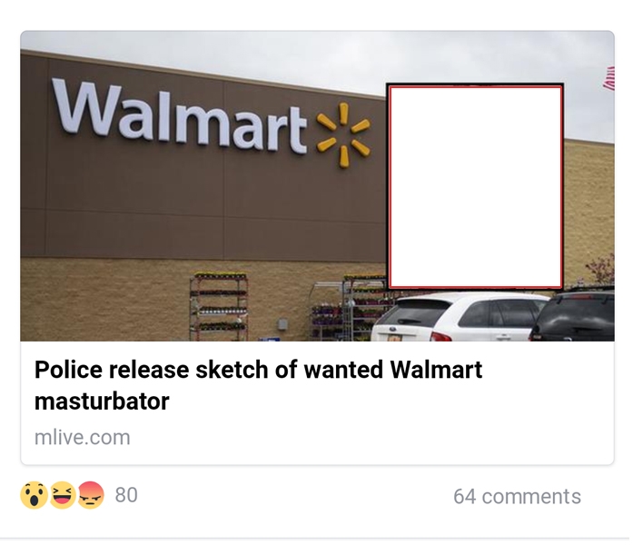Viewport: 633px width, 545px height.
Task: Click the flower rack against the wall
Action: click(219, 306)
